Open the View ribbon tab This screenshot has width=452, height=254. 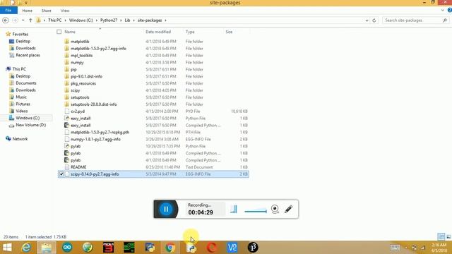click(65, 11)
